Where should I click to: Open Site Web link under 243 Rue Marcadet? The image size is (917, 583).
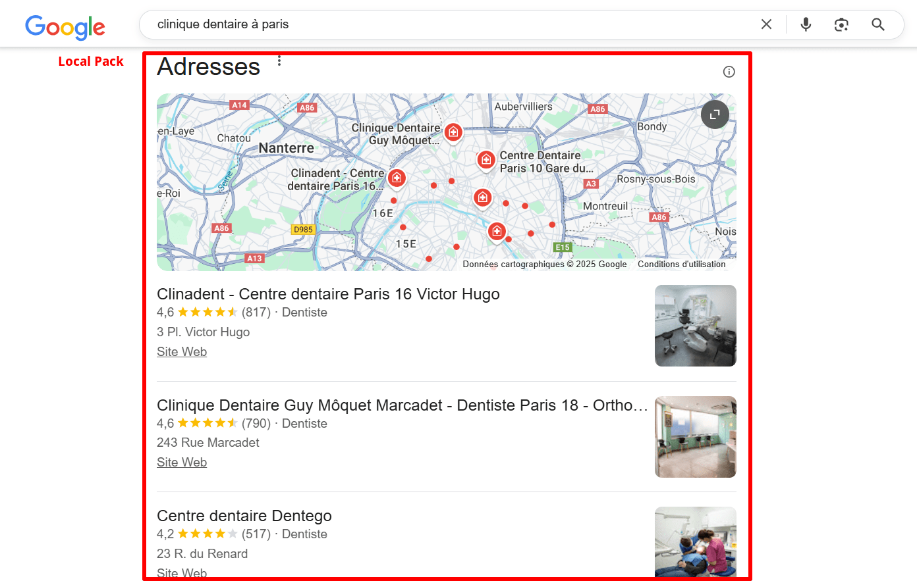[182, 462]
